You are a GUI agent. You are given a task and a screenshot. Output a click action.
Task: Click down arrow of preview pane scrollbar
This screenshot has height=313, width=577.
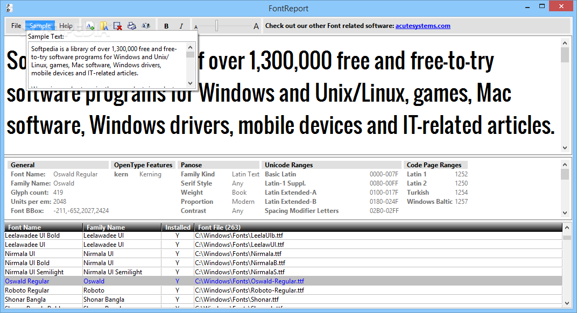[x=565, y=148]
